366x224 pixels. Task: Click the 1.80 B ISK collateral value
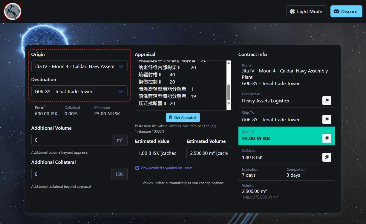(252, 157)
